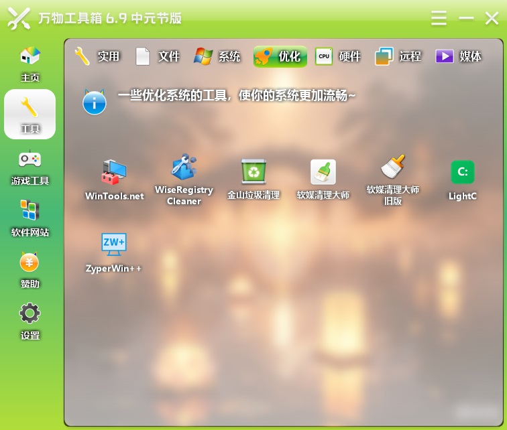
Task: Launch 软媒清理大师 cleaner
Action: click(323, 180)
